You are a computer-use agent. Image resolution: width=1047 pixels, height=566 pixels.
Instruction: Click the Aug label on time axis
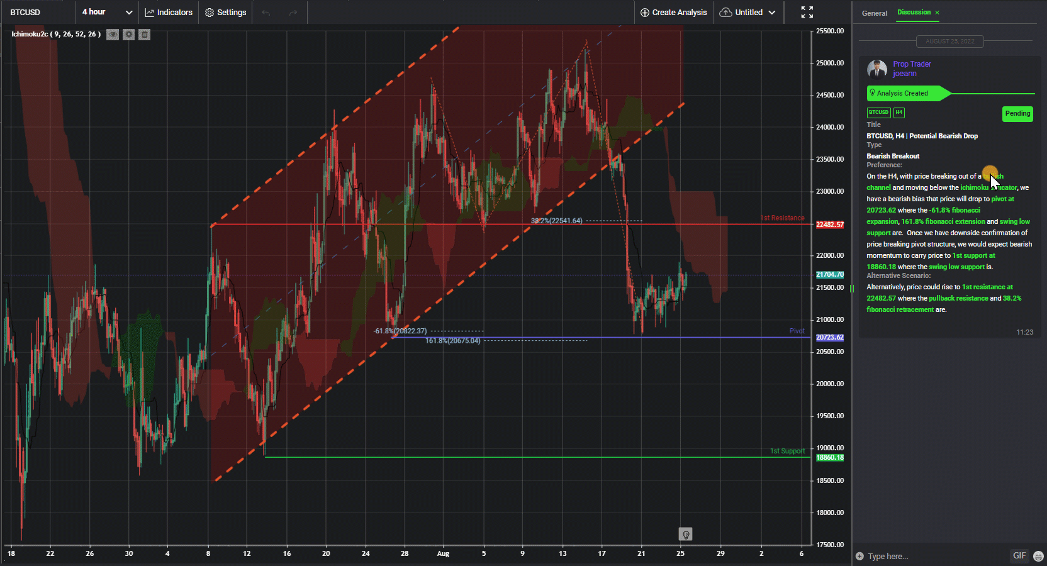tap(443, 554)
